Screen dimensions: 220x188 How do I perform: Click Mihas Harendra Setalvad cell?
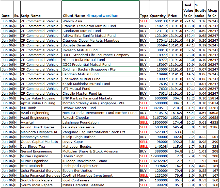tap(100, 185)
